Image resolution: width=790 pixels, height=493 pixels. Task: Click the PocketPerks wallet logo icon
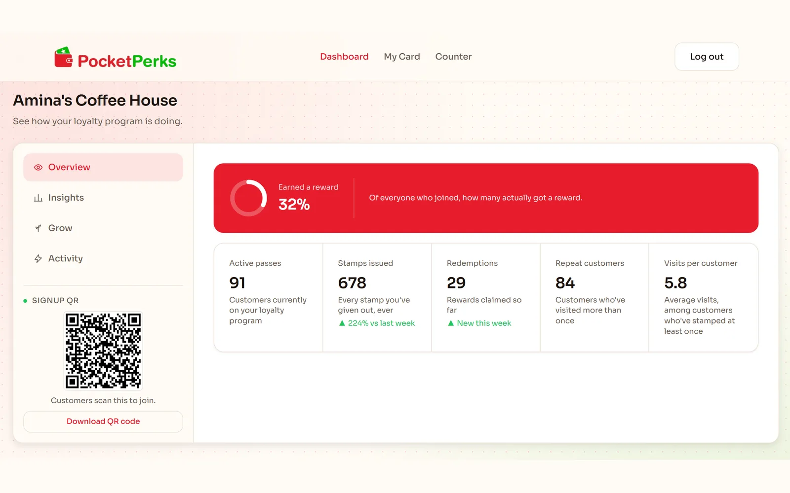[63, 57]
